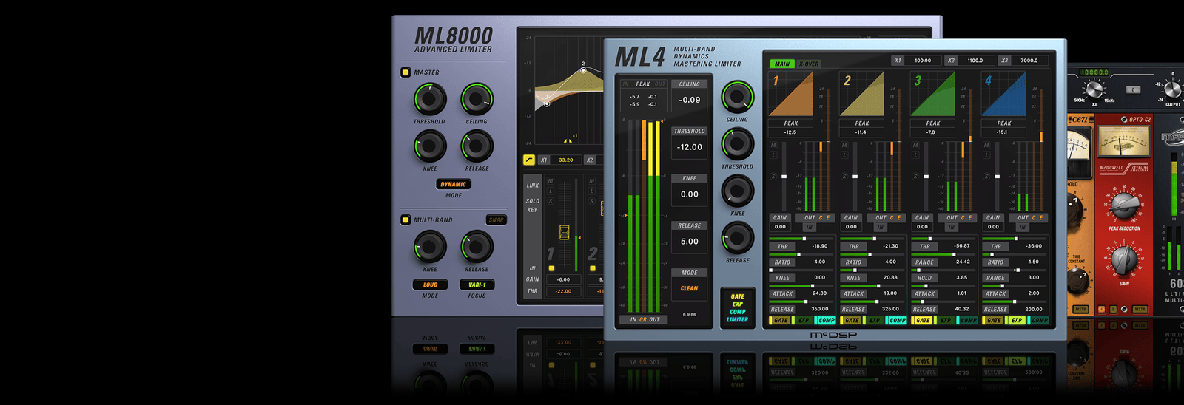This screenshot has height=405, width=1184.
Task: Click the SNAP button in ML8000
Action: coord(496,219)
